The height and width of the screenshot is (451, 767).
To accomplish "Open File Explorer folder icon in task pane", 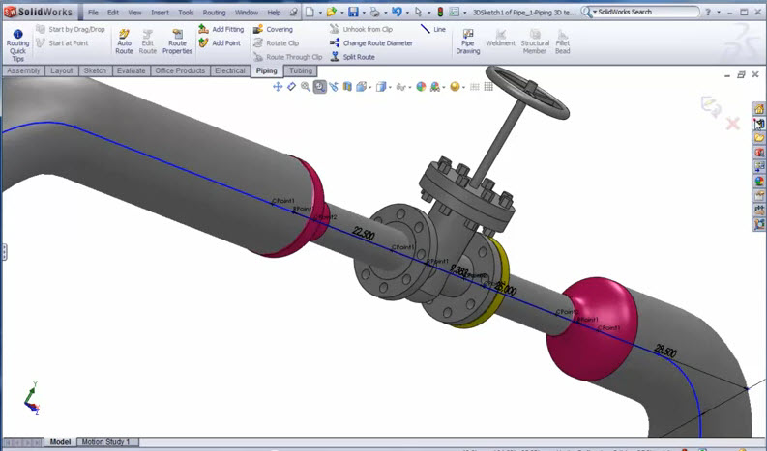I will coord(759,138).
